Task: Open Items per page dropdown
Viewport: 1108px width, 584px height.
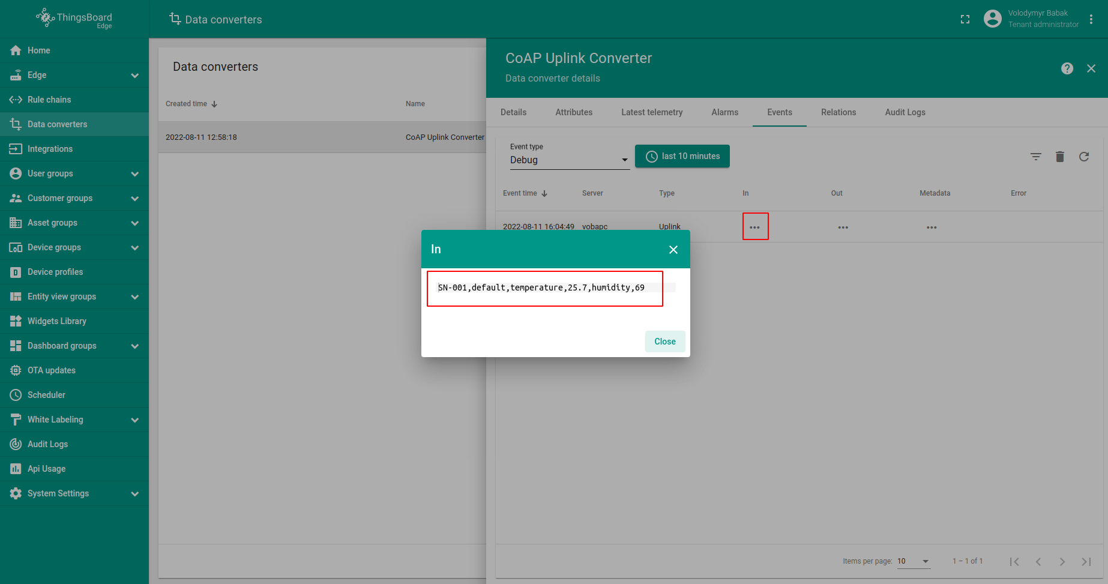Action: tap(913, 561)
